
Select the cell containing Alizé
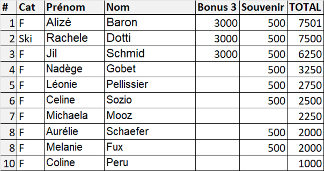(74, 22)
